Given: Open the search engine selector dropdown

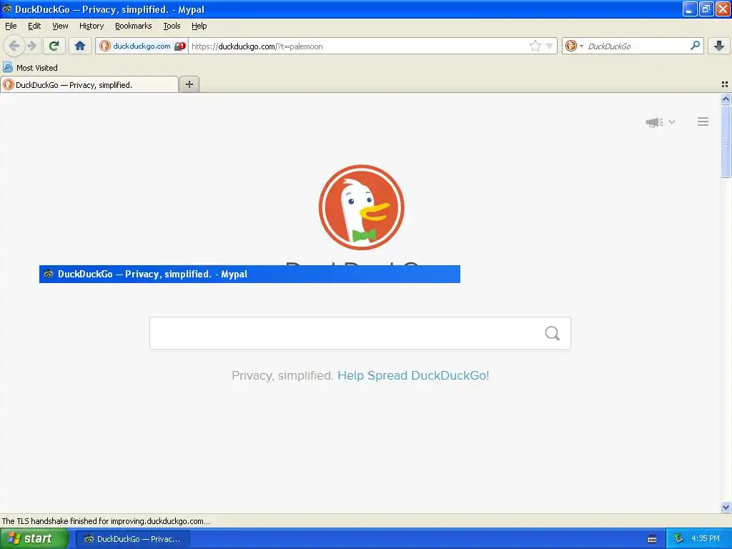Looking at the screenshot, I should pyautogui.click(x=574, y=46).
